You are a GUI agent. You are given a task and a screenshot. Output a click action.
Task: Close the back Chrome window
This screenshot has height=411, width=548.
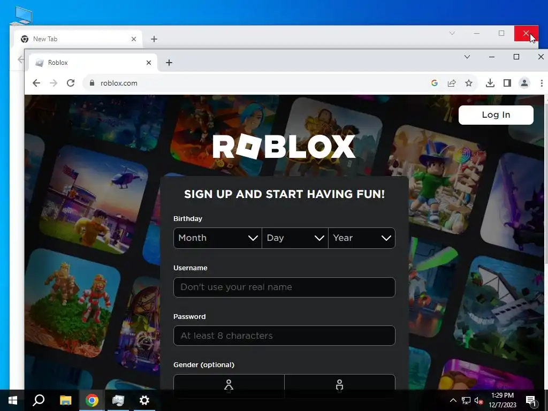(x=526, y=33)
